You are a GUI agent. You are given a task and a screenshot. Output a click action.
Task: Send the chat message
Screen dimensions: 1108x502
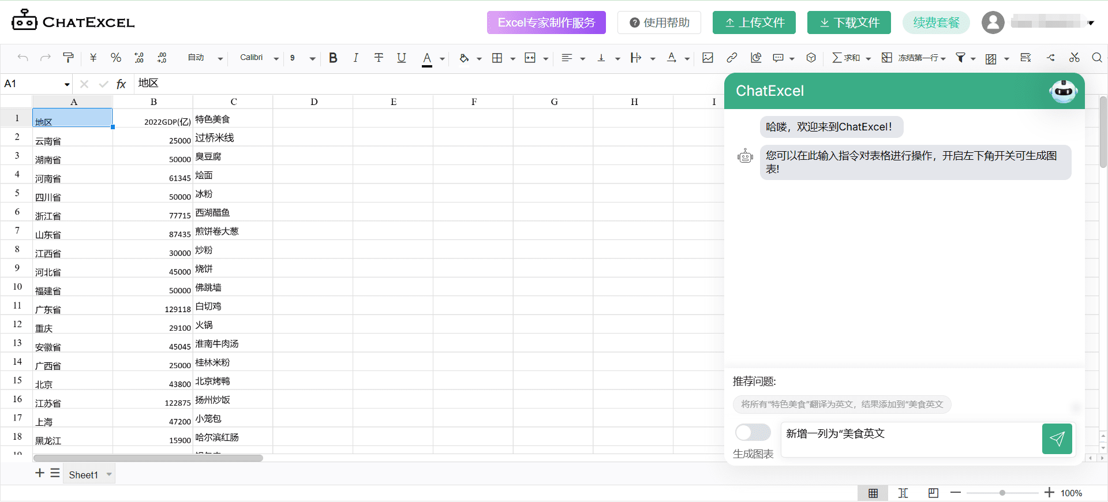pyautogui.click(x=1057, y=439)
